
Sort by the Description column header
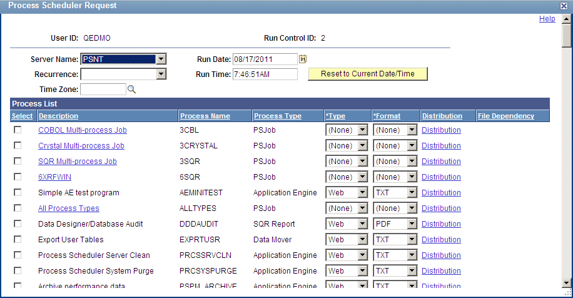point(58,116)
